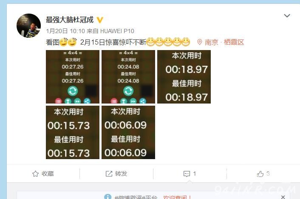Open the 00:06.09 result thumbnail
Image resolution: width=300 pixels, height=199 pixels.
[x=128, y=132]
